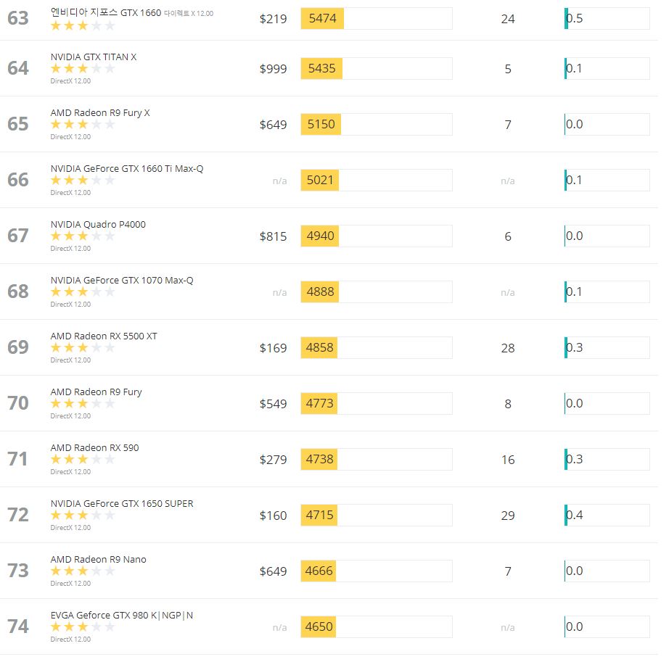Click star rating for Radeon RX 5500 XT

pos(83,348)
